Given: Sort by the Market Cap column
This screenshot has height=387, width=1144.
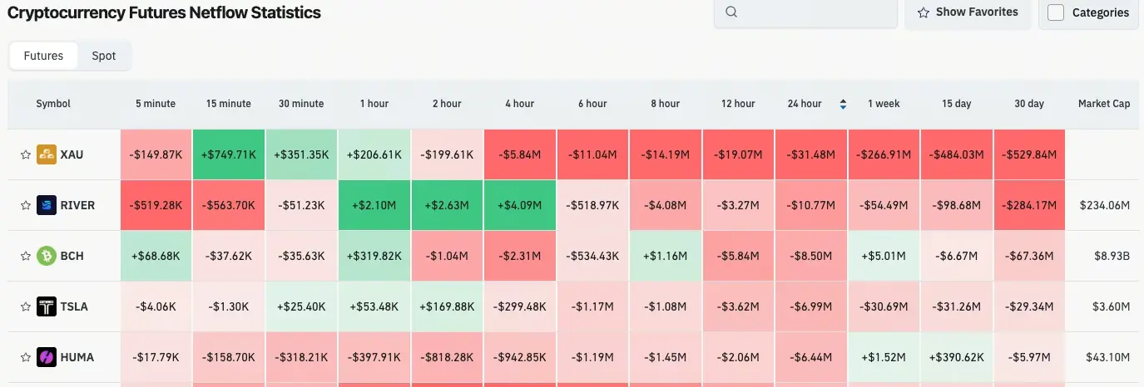Looking at the screenshot, I should click(x=1104, y=104).
